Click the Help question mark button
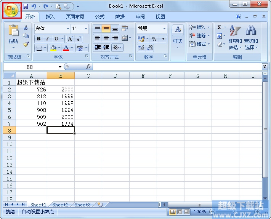271x219 pixels. click(x=239, y=17)
